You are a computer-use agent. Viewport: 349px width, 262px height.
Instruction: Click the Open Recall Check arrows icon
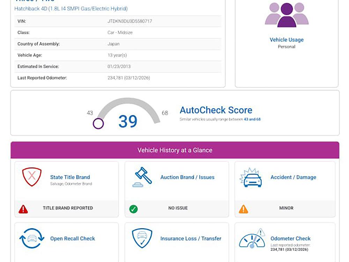32,239
